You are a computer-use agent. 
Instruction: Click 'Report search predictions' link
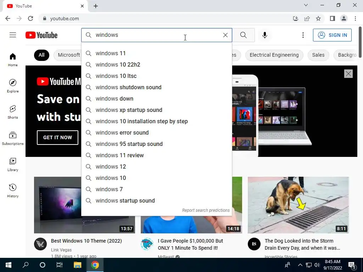[206, 210]
